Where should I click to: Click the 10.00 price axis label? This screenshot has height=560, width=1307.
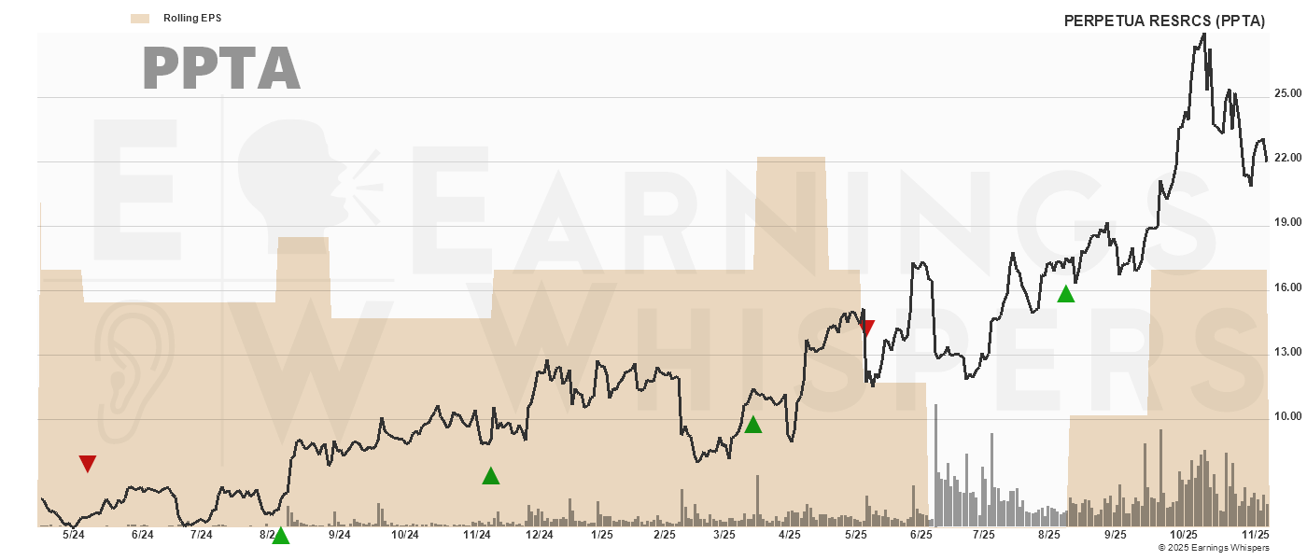pos(1288,416)
